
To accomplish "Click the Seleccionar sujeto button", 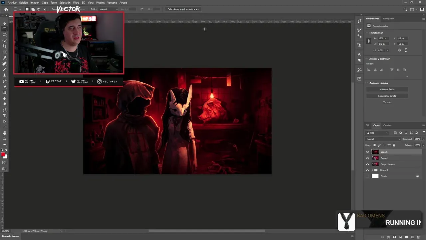I will pos(387,96).
